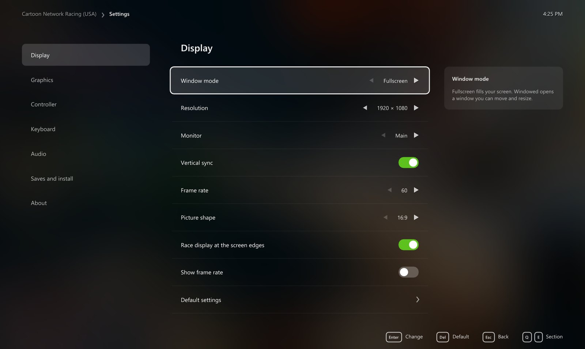Click the 60 frame rate value

404,190
